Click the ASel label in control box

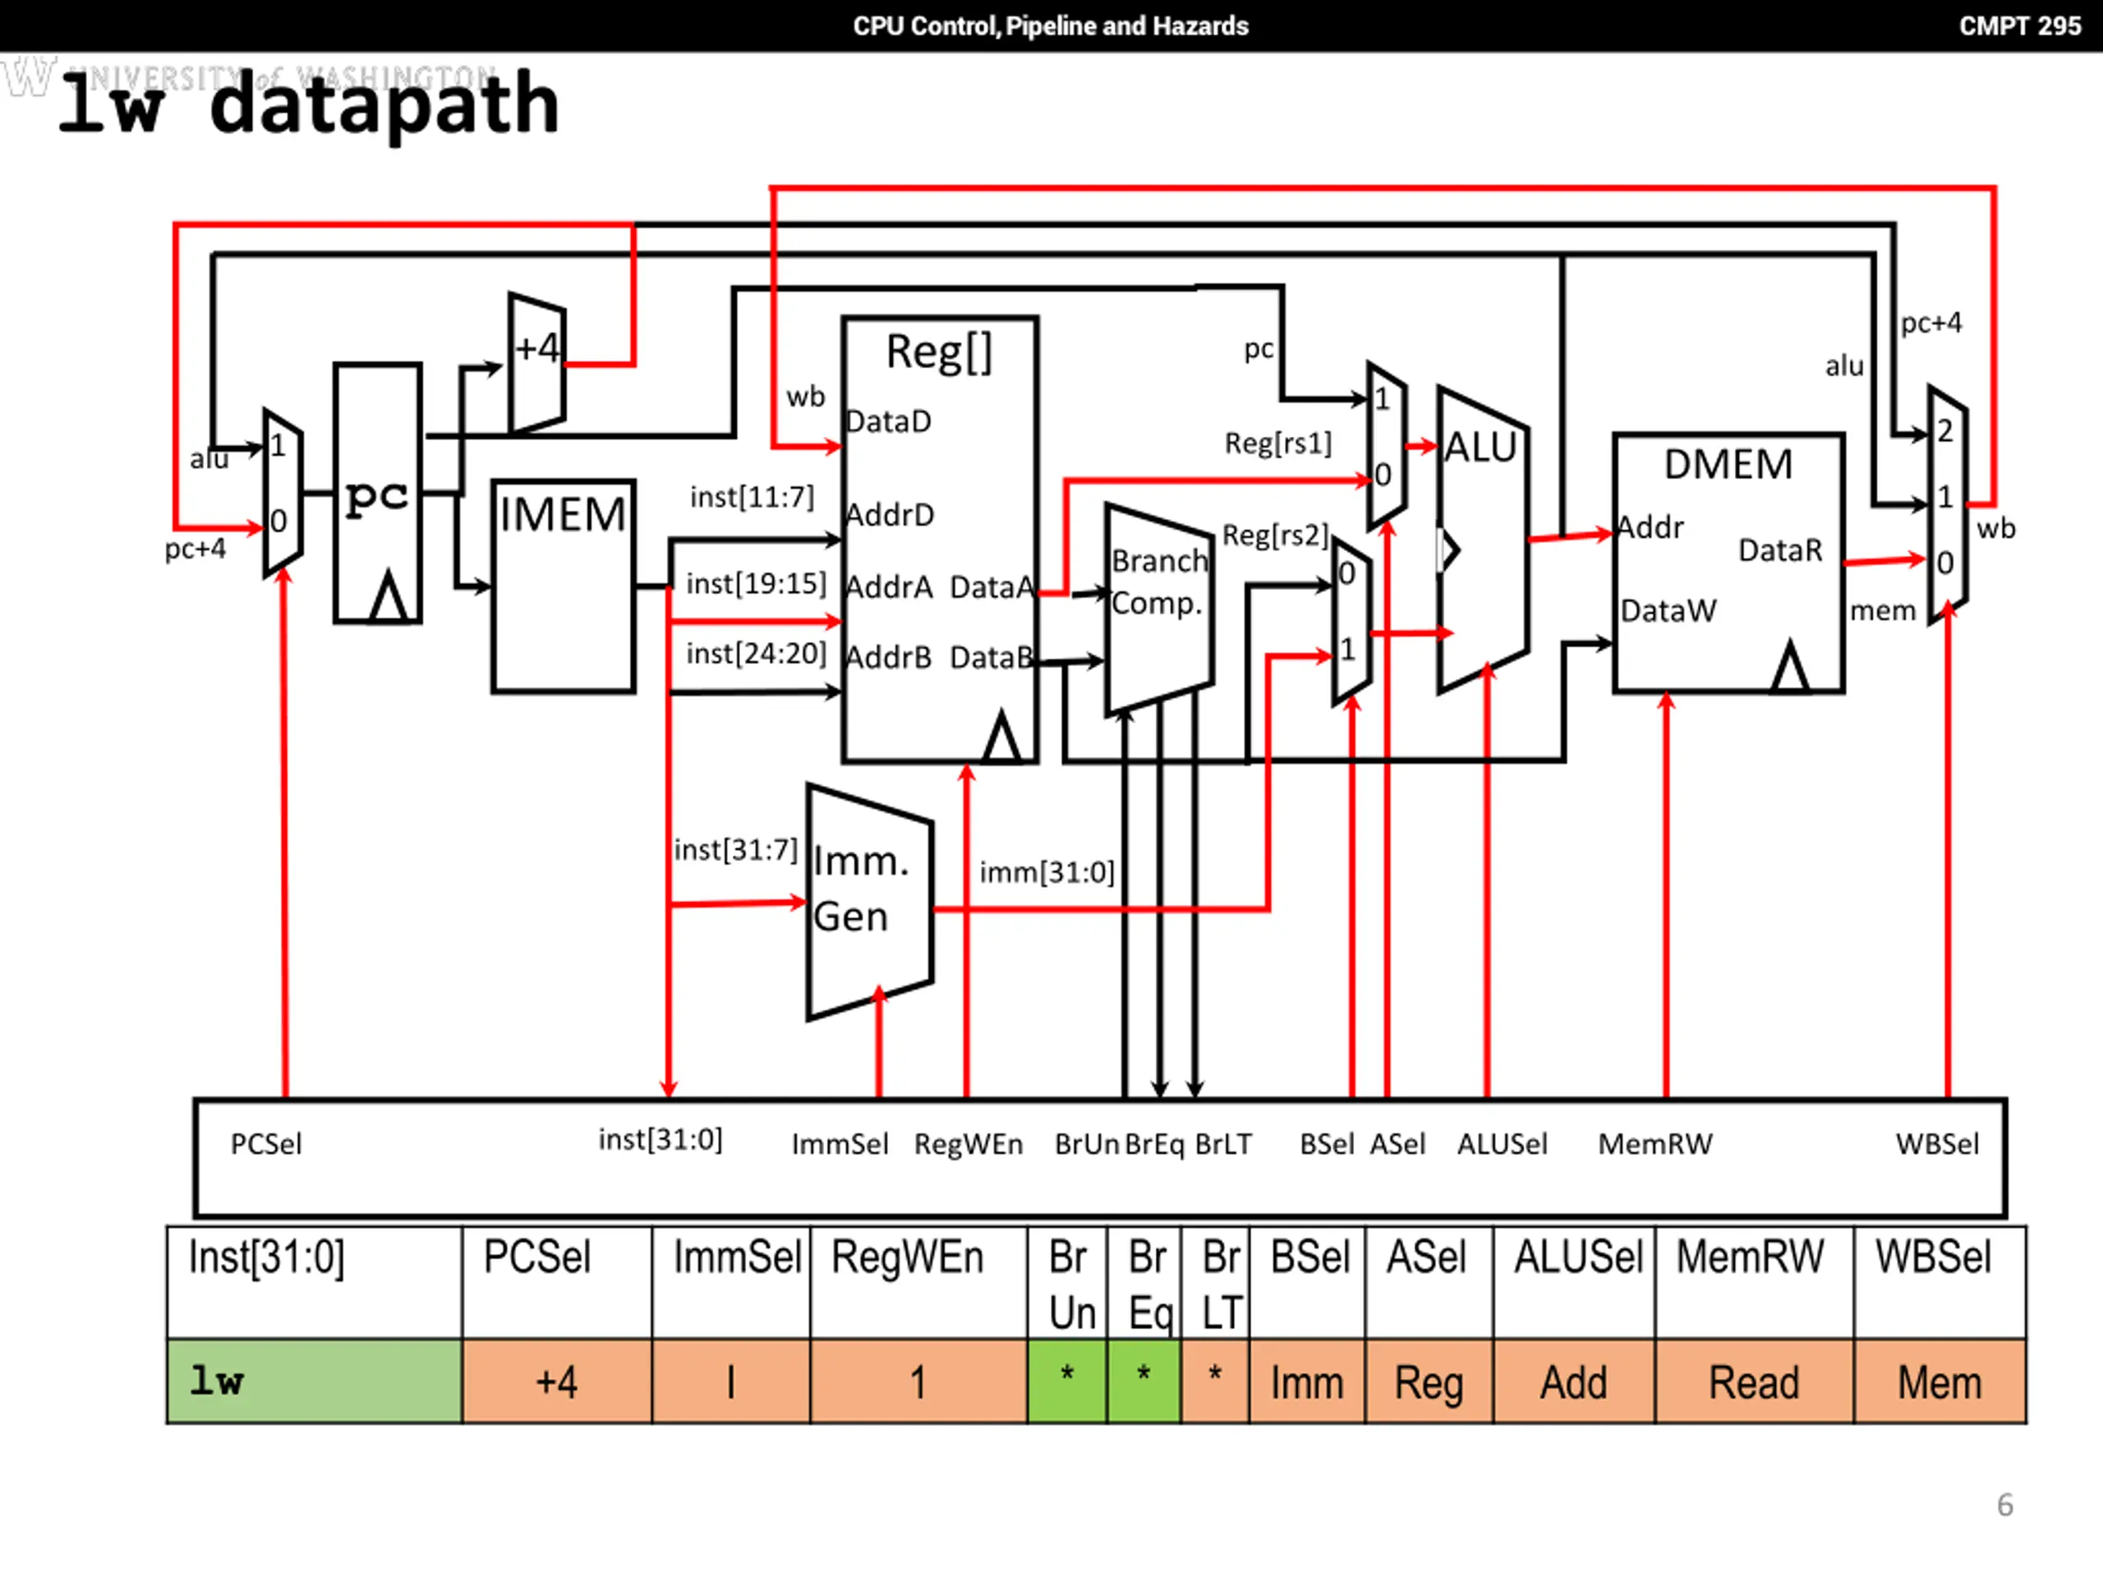[1397, 1143]
